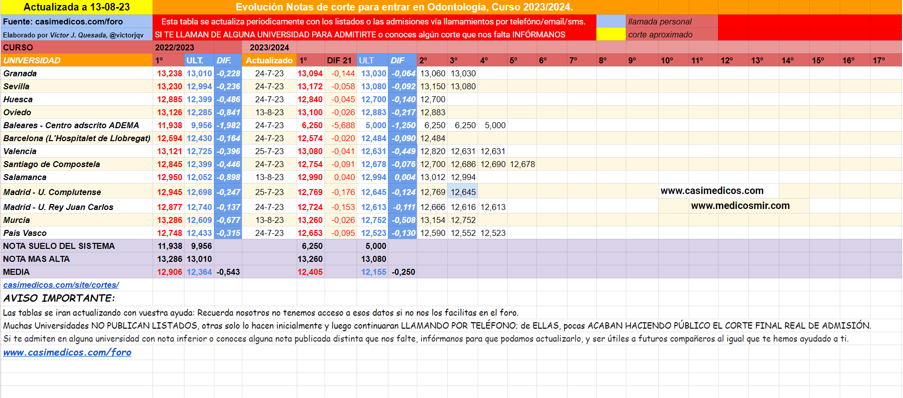This screenshot has width=903, height=398.
Task: Select the CURSO header cell
Action: pyautogui.click(x=77, y=47)
